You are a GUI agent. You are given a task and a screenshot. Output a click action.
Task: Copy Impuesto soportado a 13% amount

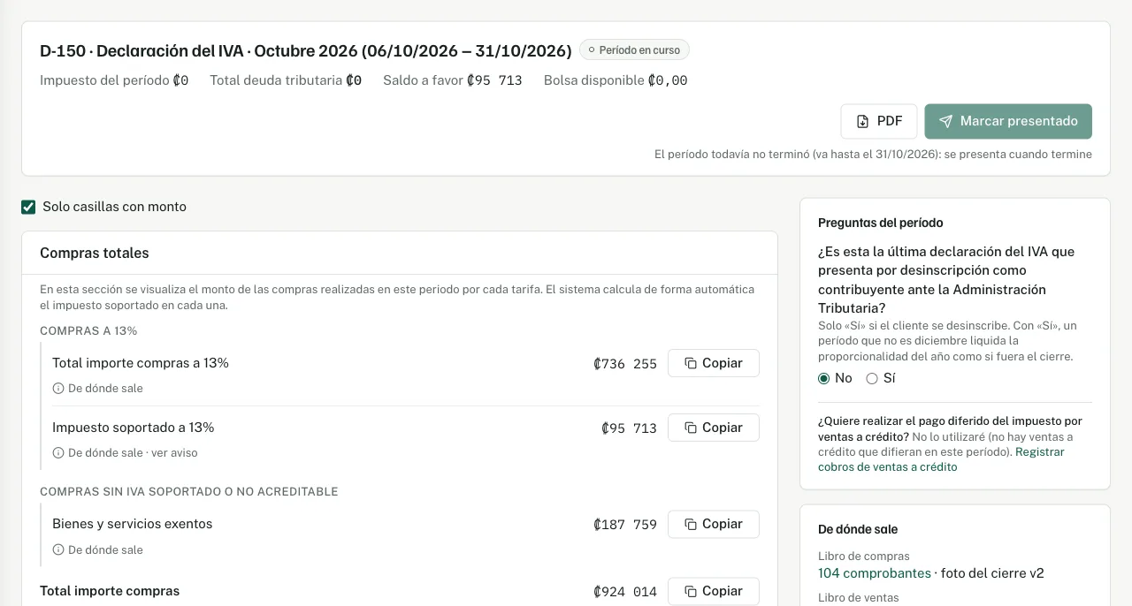[x=713, y=428]
